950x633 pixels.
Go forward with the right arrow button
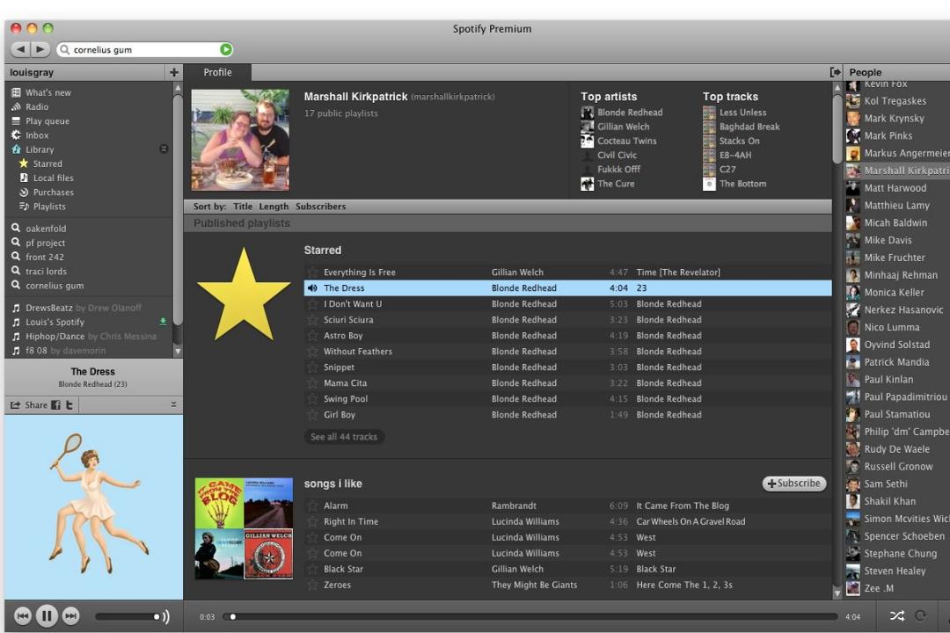pos(40,49)
